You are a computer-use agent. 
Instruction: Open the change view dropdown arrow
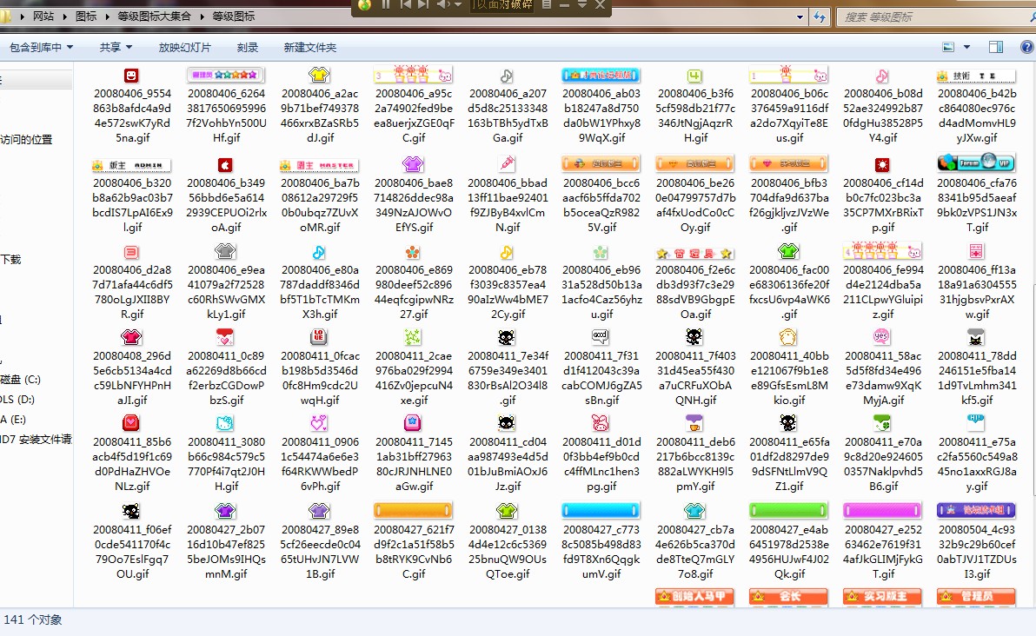(x=968, y=47)
